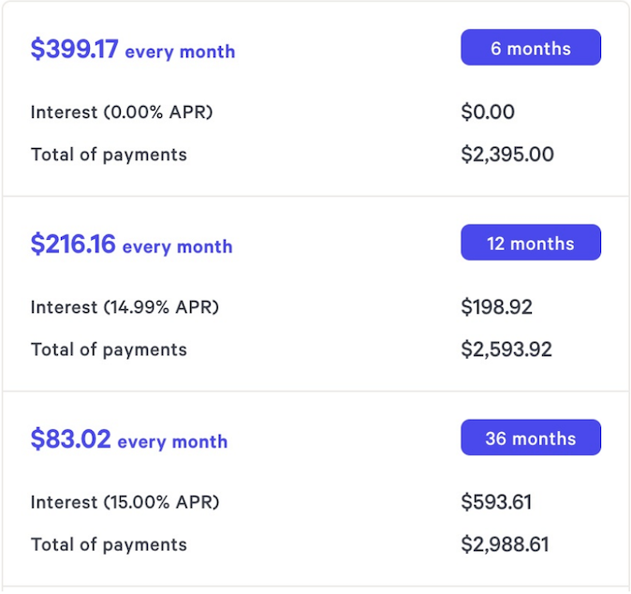Click Total of payments label in 6-month plan
Viewport: 631px width, 594px height.
click(x=109, y=155)
